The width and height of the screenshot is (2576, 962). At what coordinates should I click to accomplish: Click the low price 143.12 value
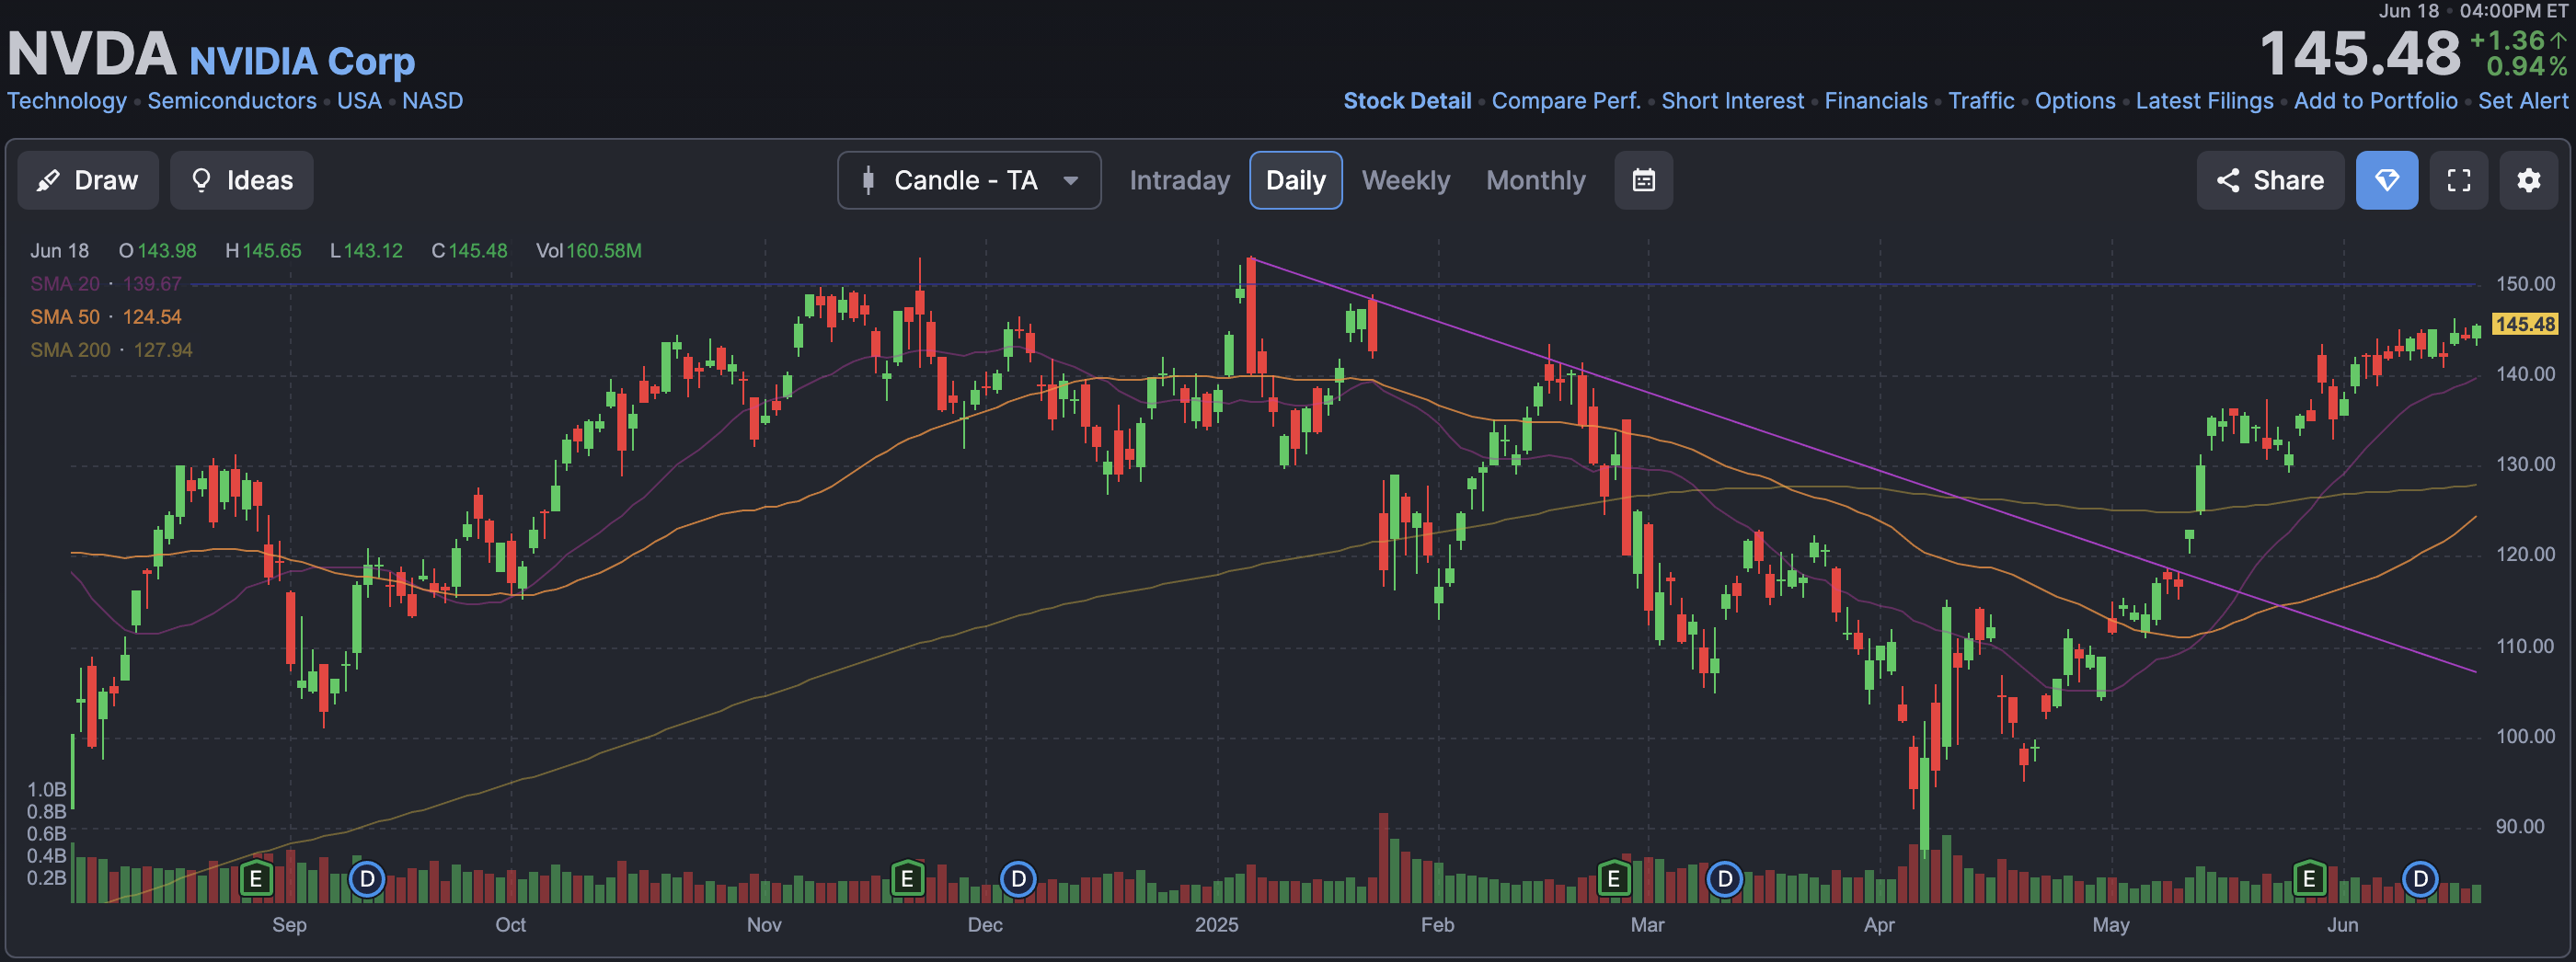pyautogui.click(x=373, y=251)
